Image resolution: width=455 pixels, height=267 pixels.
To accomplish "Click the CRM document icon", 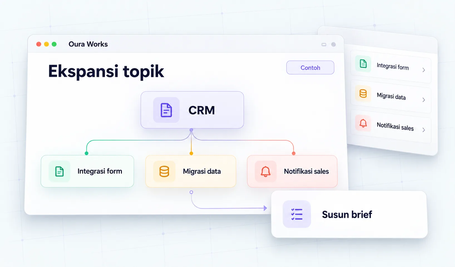I will coord(166,110).
